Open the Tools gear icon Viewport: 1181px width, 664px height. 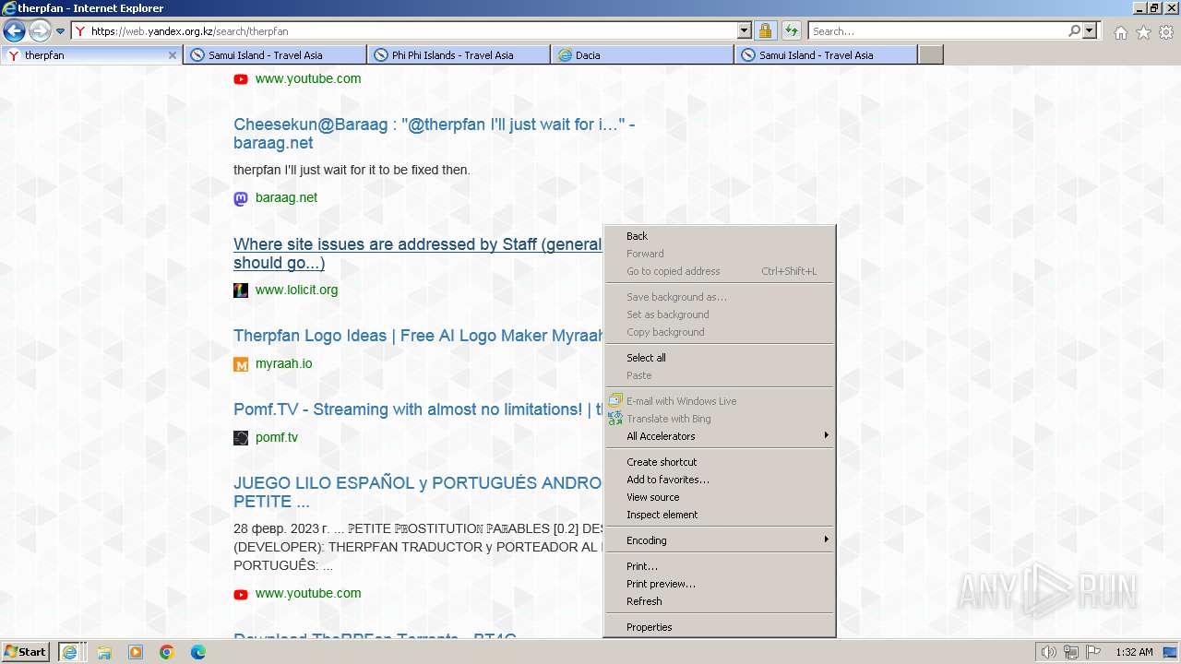(1166, 32)
